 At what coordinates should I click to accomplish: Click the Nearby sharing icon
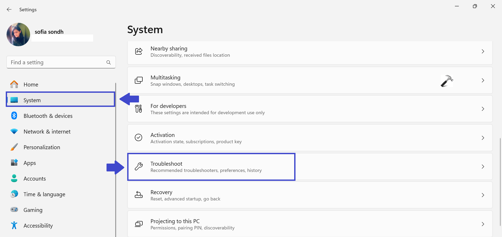[x=138, y=51]
